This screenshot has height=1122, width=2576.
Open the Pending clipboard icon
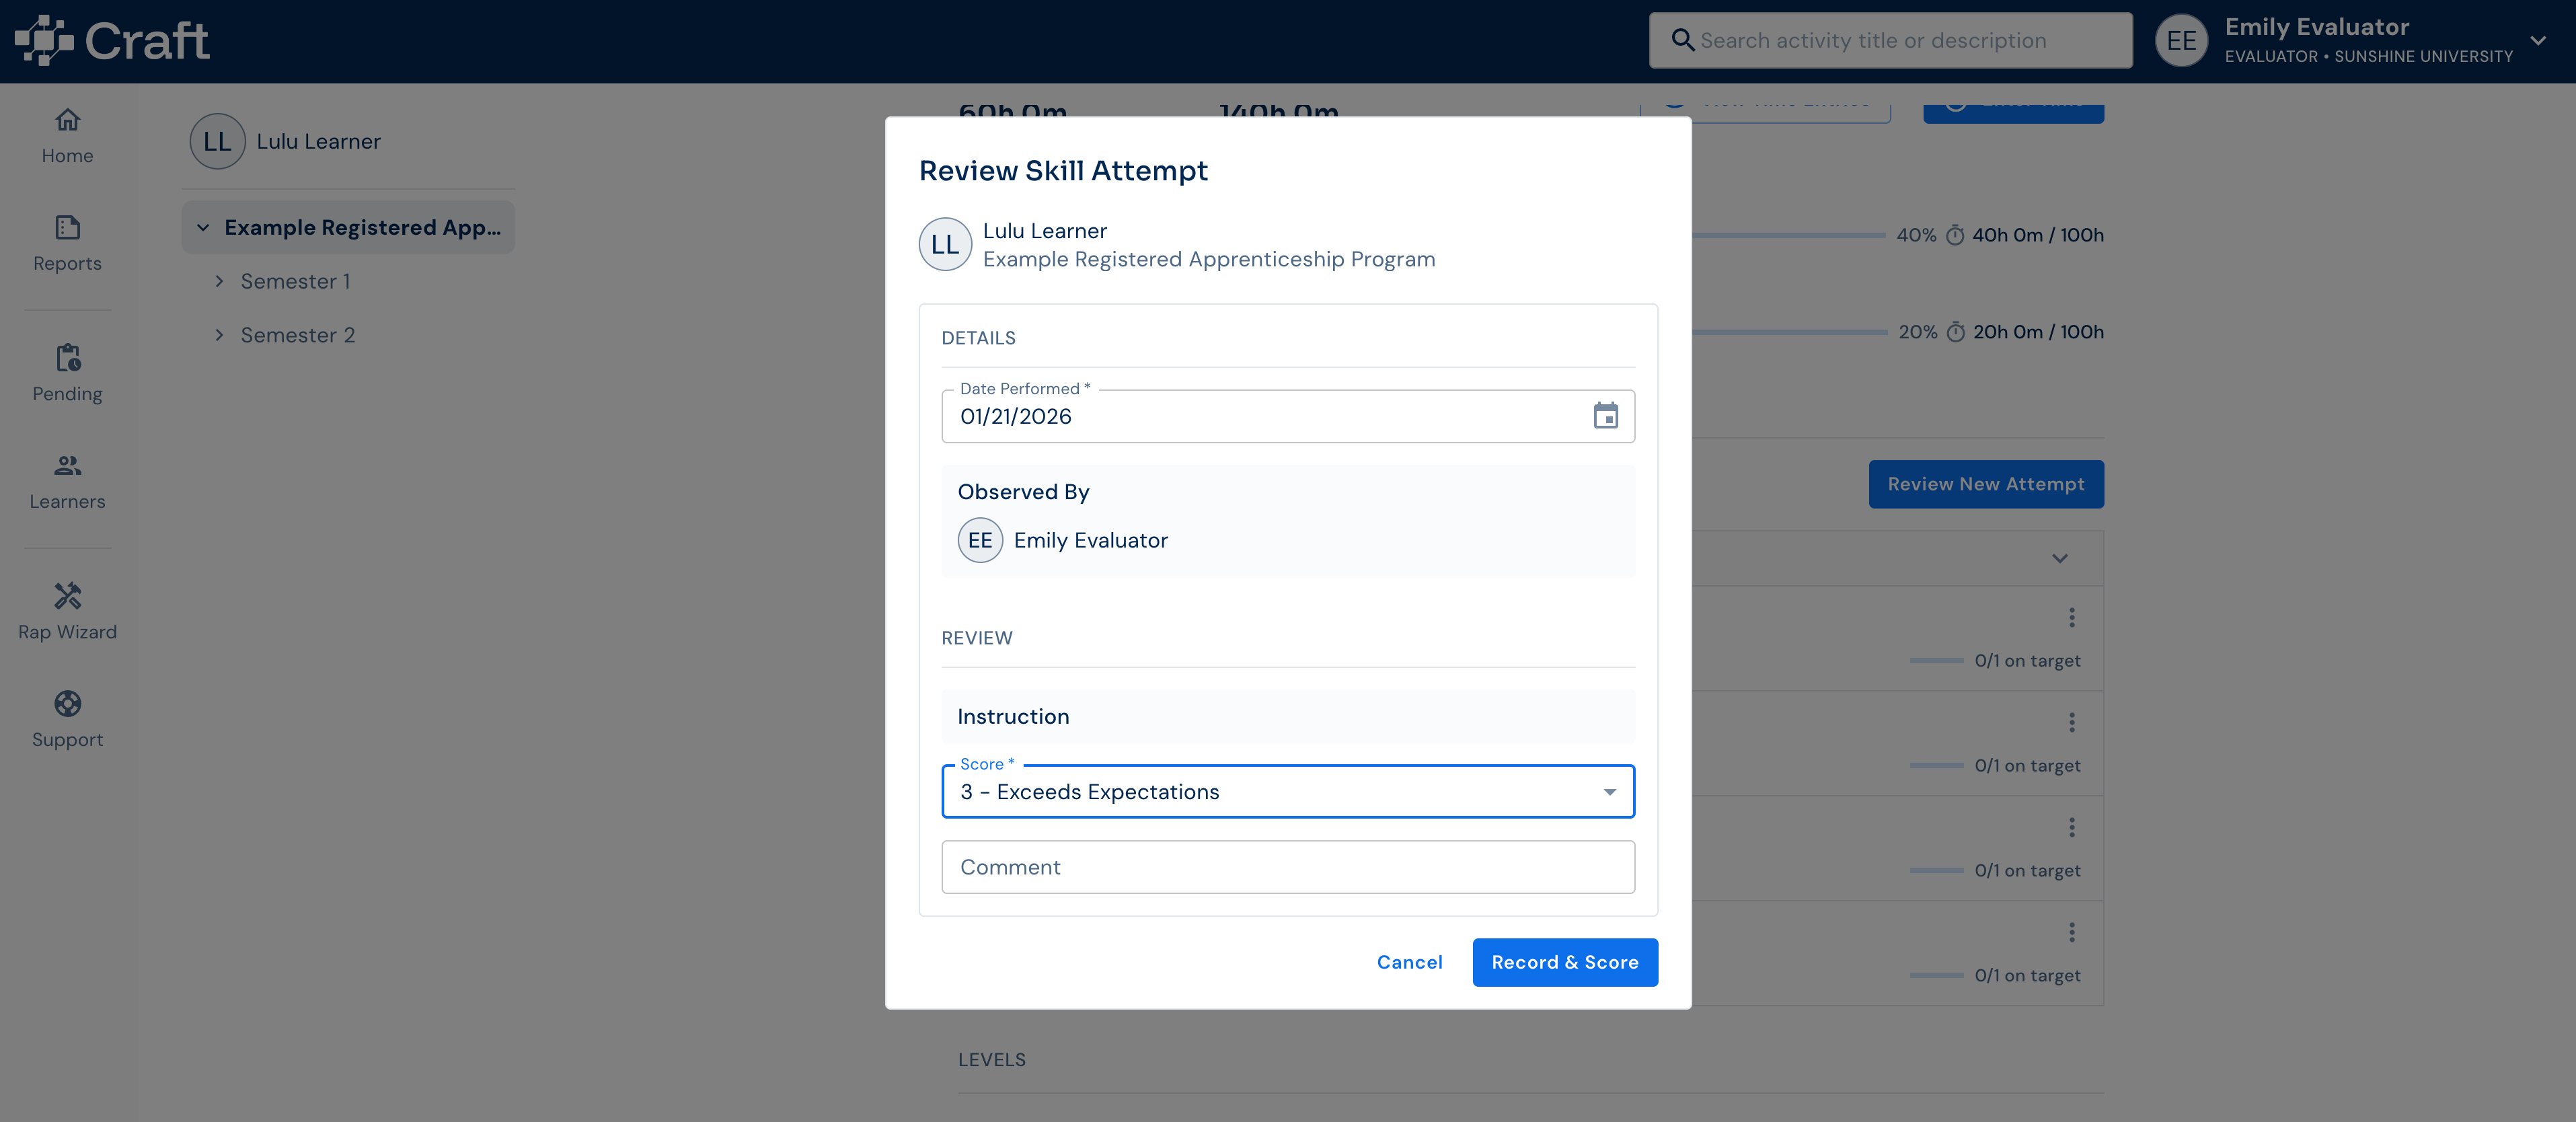click(x=67, y=357)
